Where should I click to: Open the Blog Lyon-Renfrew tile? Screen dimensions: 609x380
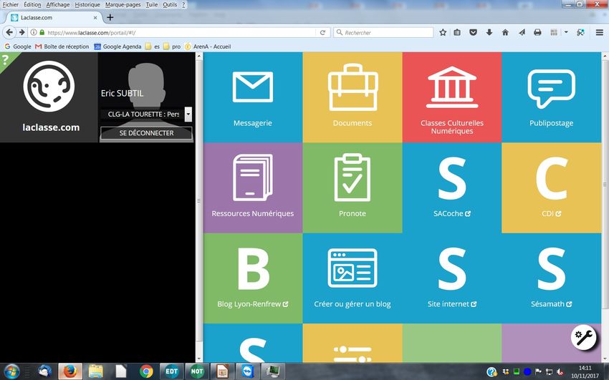[253, 278]
